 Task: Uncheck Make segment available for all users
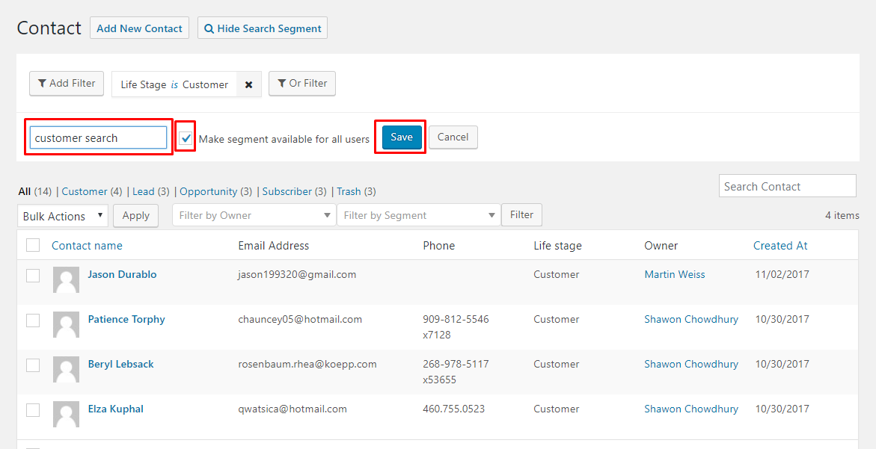pos(186,138)
